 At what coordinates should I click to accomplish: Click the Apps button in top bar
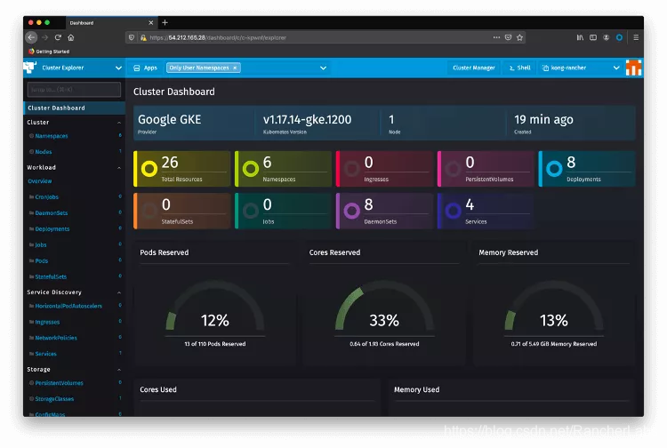click(x=146, y=68)
